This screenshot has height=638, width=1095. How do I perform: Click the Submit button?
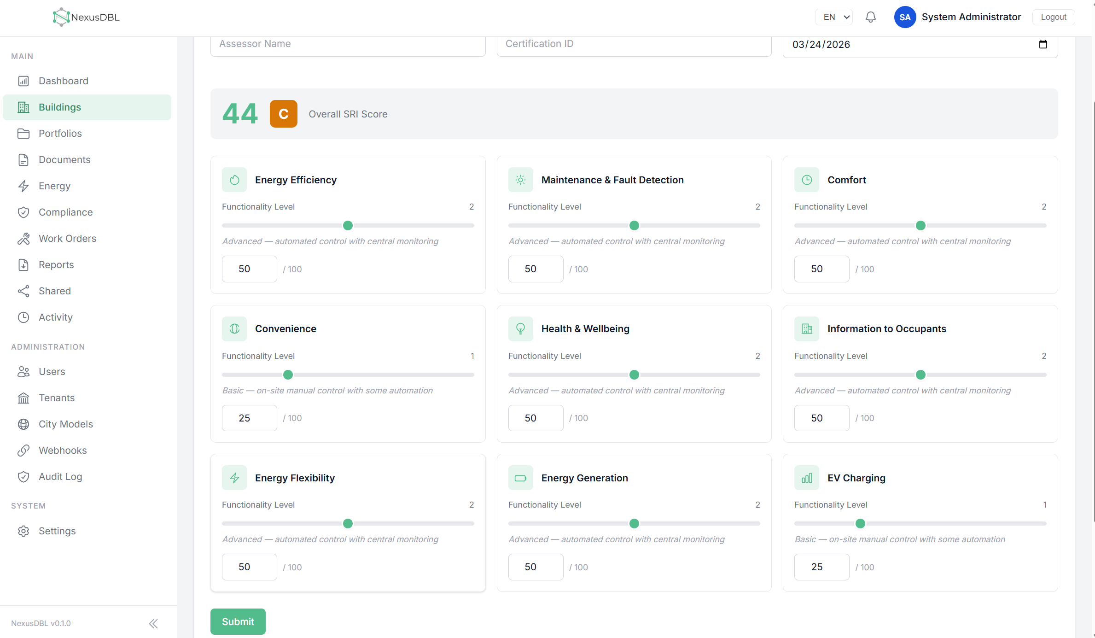click(238, 621)
